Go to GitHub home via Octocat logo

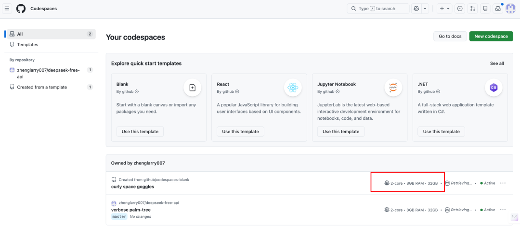[21, 9]
